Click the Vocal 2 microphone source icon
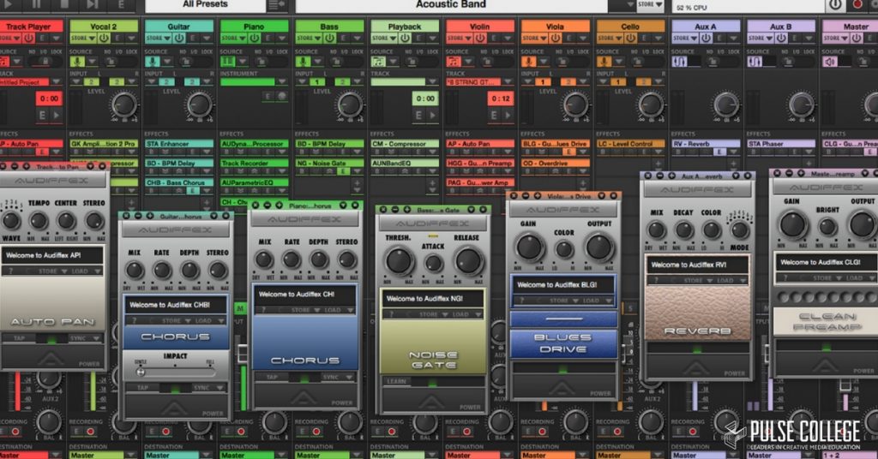 tap(77, 61)
